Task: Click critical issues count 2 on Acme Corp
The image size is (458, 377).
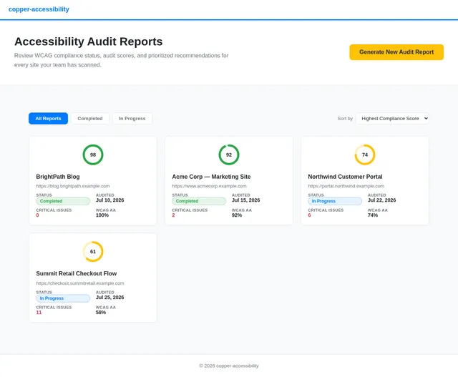Action: [x=173, y=215]
